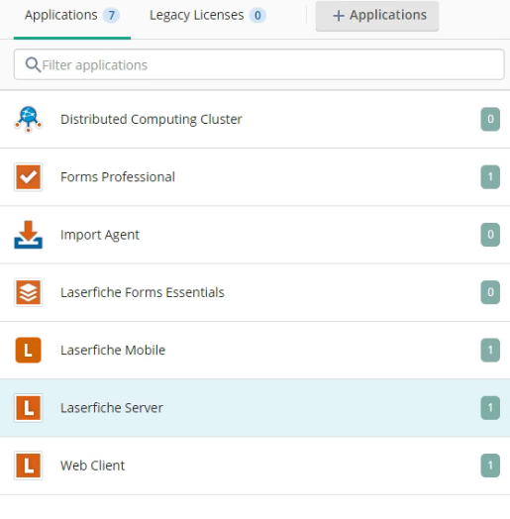This screenshot has height=519, width=510.
Task: Click the Laserfiche Server count badge
Action: [490, 408]
